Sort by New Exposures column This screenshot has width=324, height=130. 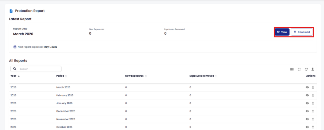tap(136, 76)
